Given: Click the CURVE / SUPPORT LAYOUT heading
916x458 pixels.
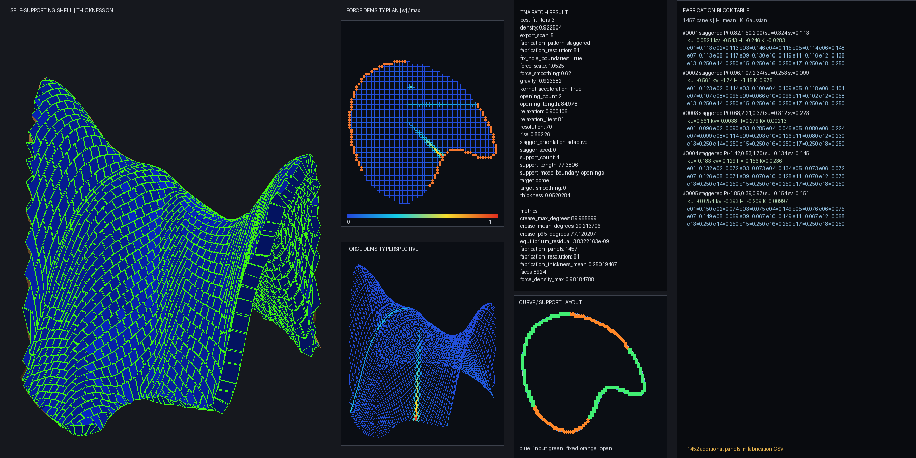Looking at the screenshot, I should point(550,302).
